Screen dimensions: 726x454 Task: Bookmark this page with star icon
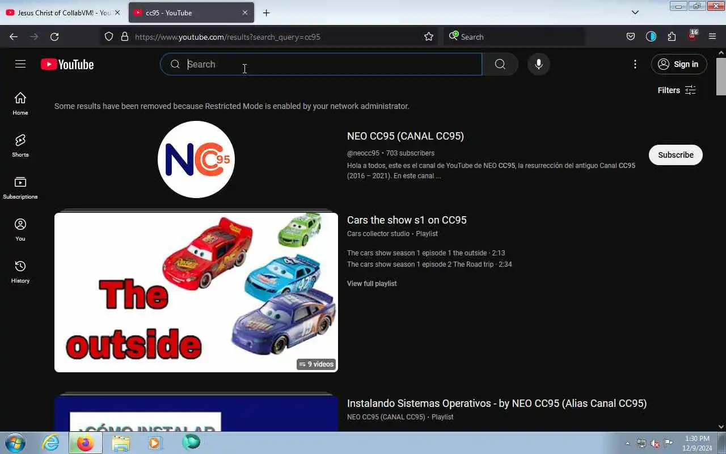[x=429, y=37]
